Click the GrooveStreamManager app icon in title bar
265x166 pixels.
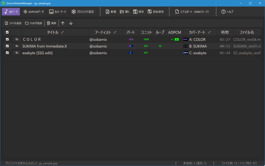click(3, 3)
